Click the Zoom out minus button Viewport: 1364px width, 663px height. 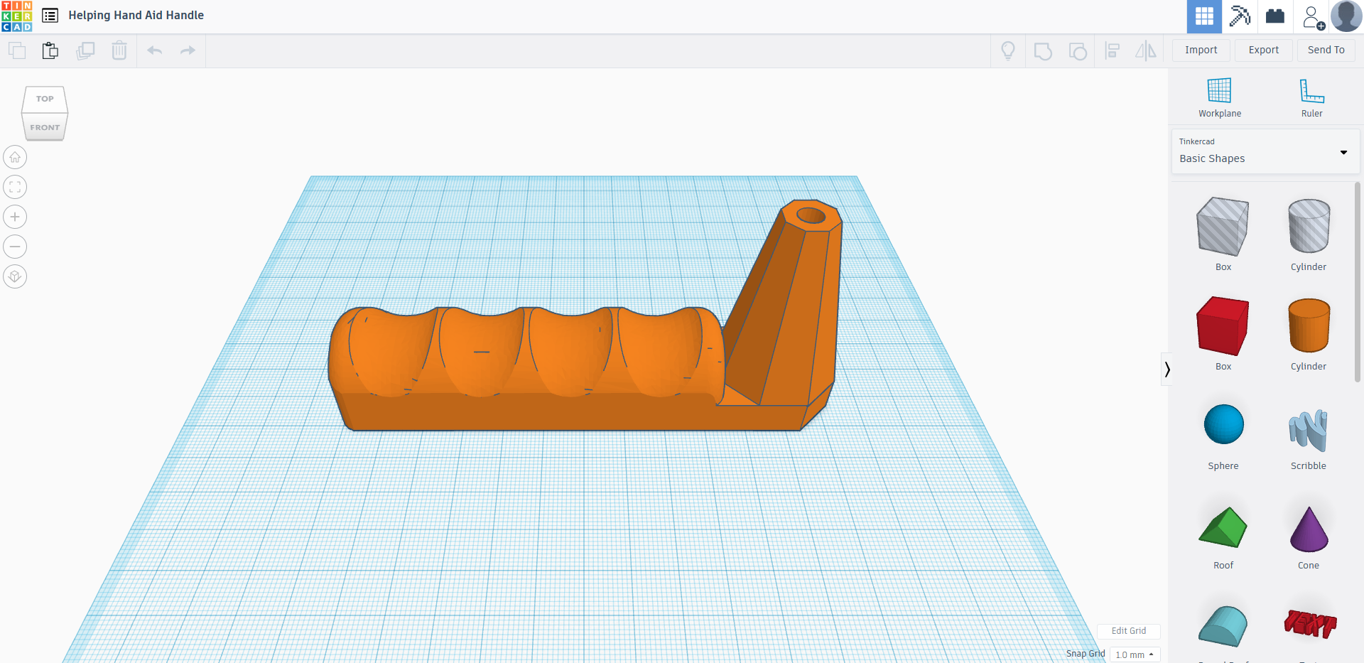[15, 247]
